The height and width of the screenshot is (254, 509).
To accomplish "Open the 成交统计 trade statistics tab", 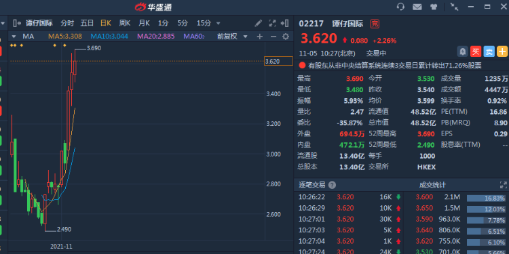I will [x=432, y=185].
